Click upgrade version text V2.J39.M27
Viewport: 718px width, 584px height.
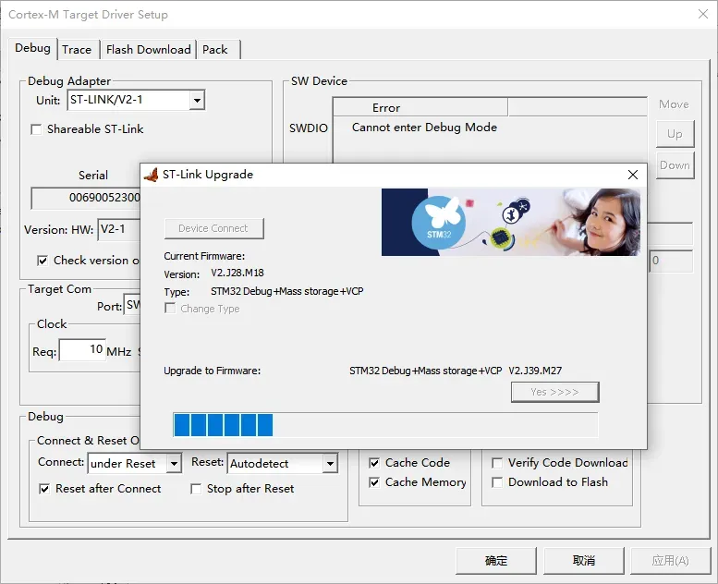point(535,371)
